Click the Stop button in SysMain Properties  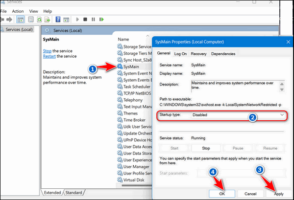[x=206, y=148]
